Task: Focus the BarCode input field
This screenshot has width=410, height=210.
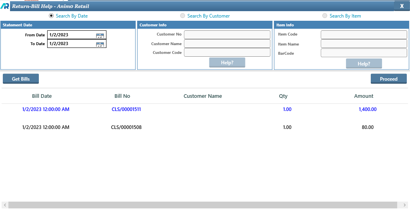Action: pos(364,53)
